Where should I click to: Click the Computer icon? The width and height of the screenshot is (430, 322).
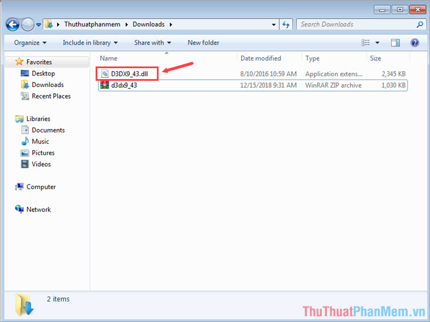coord(19,187)
